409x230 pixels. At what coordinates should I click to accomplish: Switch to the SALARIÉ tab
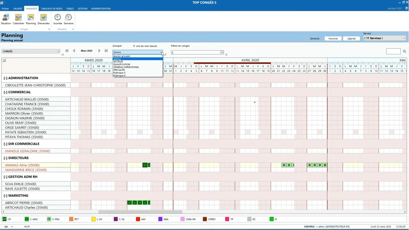tap(18, 9)
